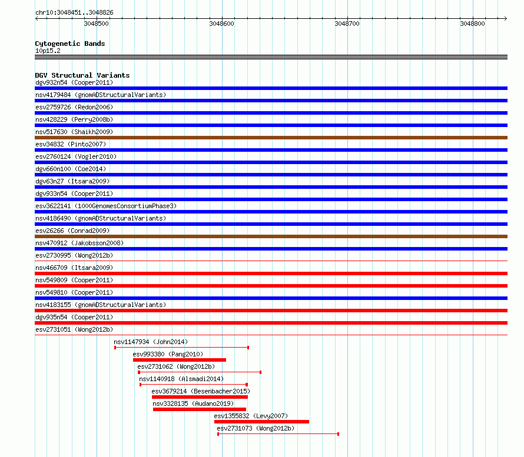This screenshot has width=524, height=457.
Task: Click the thin red glyph under nsv1147934 (John2014)
Action: point(181,348)
